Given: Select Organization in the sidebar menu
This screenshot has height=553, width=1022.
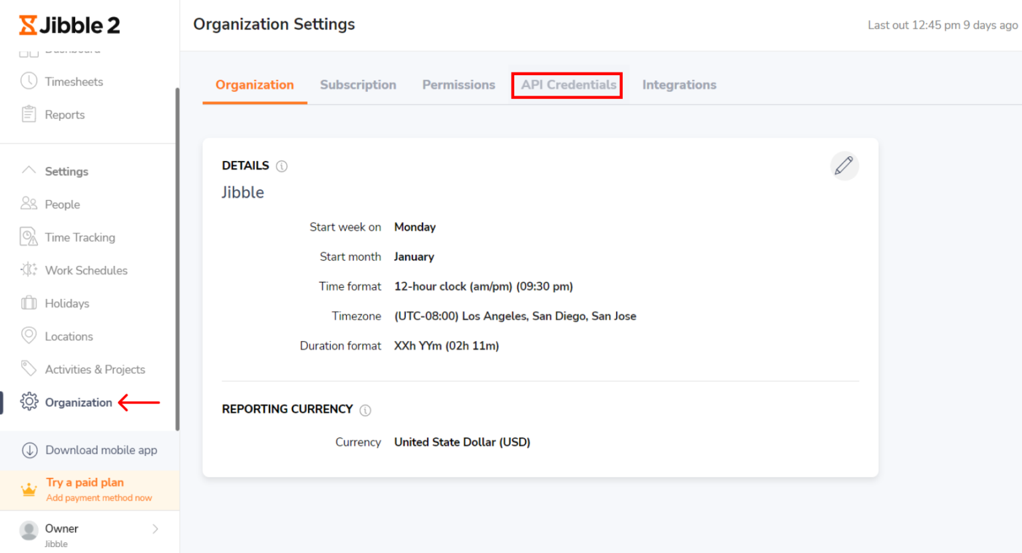Looking at the screenshot, I should (79, 402).
